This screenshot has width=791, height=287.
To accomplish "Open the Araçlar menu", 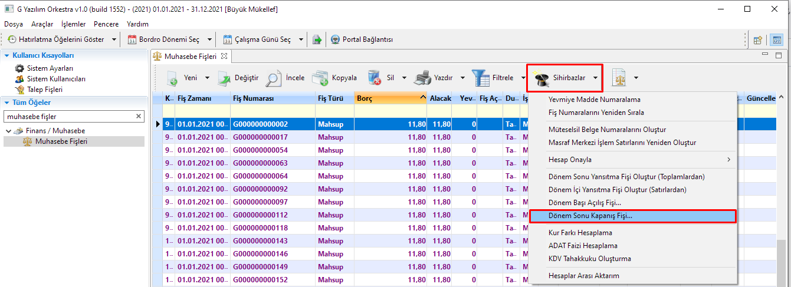I will (42, 24).
